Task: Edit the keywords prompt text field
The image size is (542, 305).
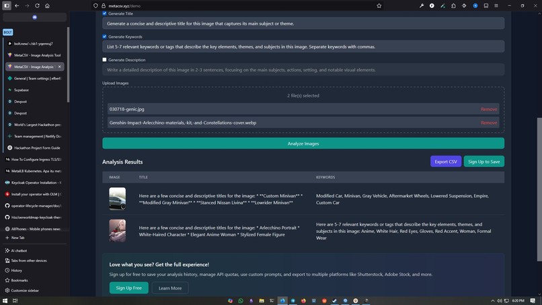Action: click(303, 46)
